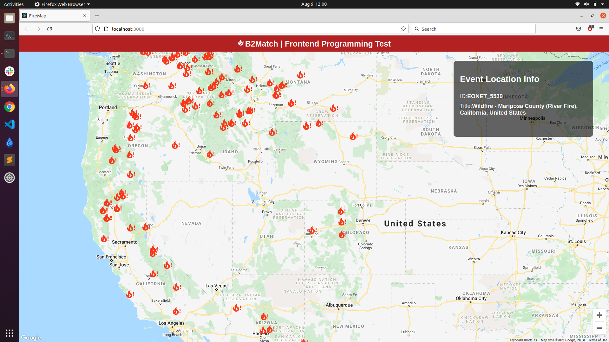
Task: Click the fire marker near Yakima
Action: coord(146,85)
